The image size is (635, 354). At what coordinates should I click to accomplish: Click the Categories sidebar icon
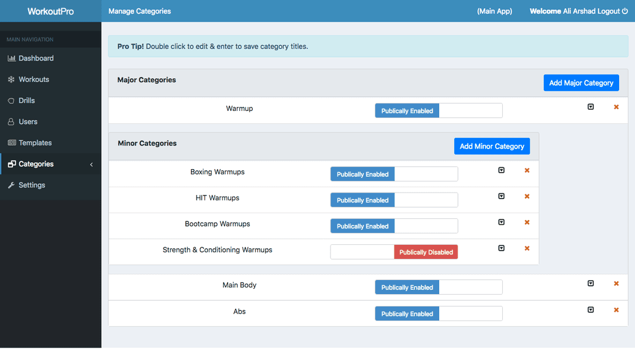(x=12, y=164)
